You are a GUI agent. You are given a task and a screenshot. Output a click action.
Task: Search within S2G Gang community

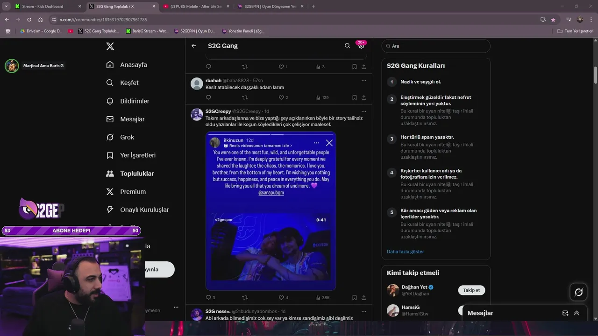pos(347,46)
